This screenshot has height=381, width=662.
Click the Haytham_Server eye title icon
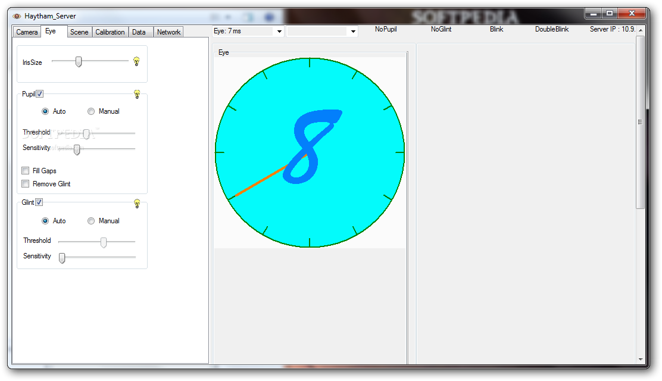point(17,16)
